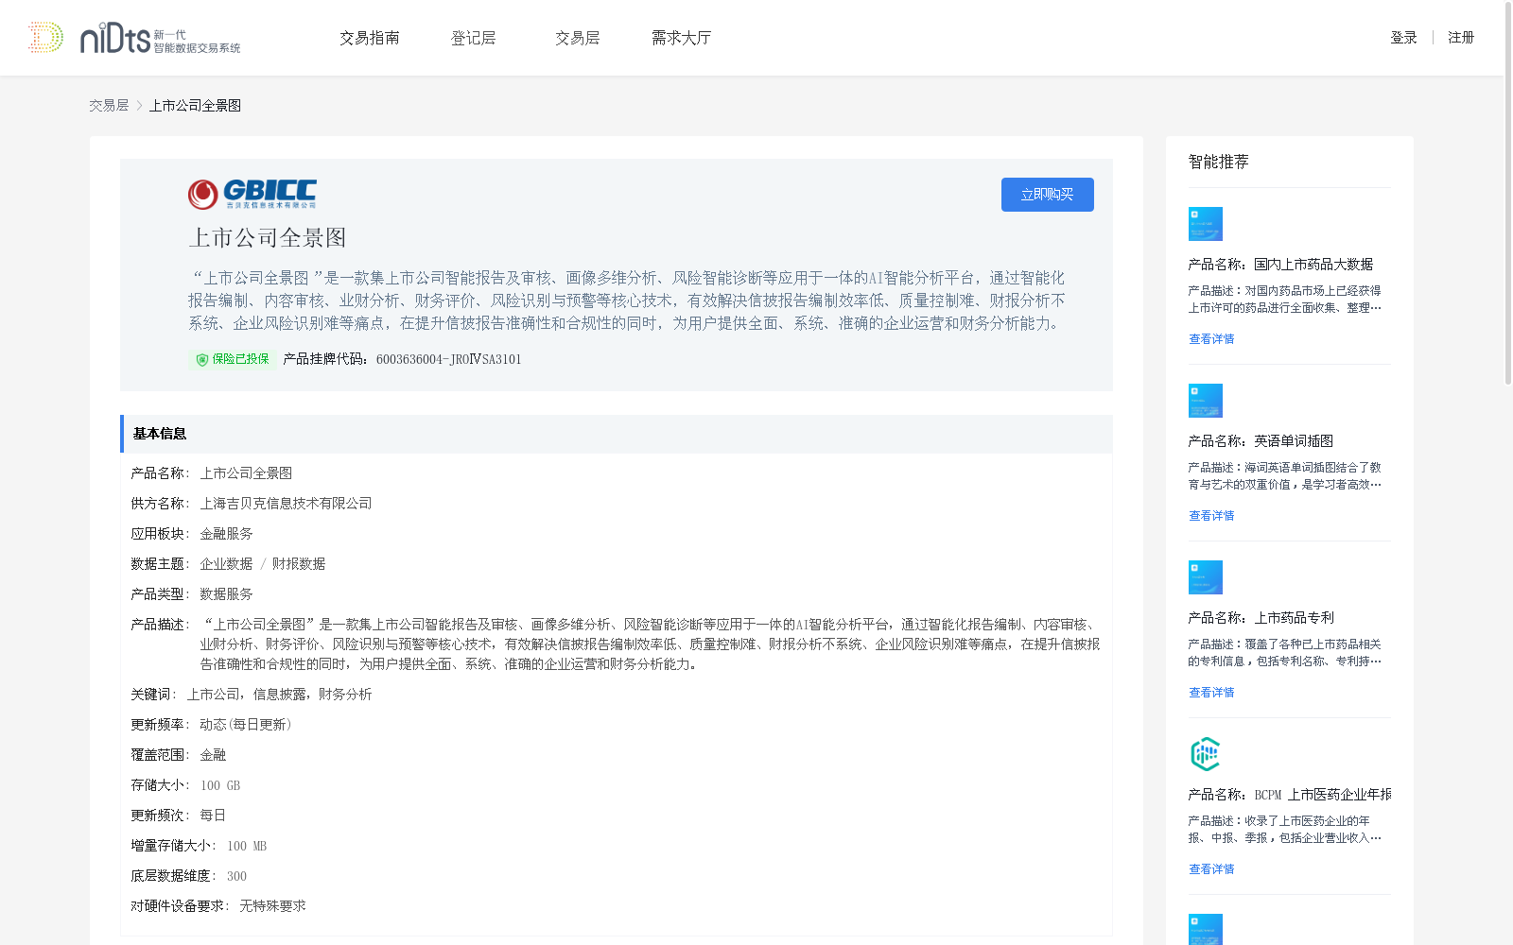Click the 上市公司全景图 product title
This screenshot has width=1513, height=945.
click(268, 238)
